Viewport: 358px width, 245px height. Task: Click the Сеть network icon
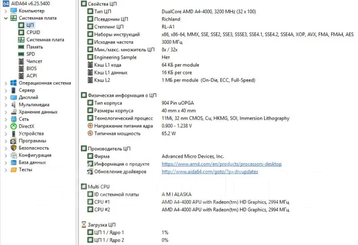13,119
